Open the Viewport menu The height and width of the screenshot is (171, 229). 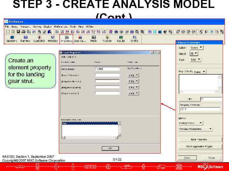[25, 27]
